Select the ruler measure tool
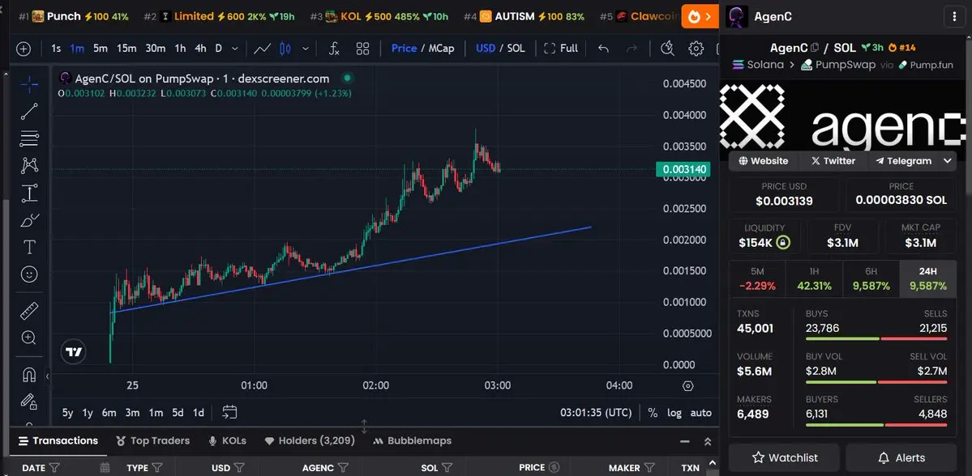 pos(29,311)
